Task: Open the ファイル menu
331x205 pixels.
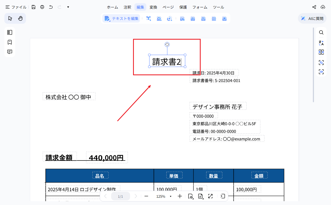Action: [16, 7]
